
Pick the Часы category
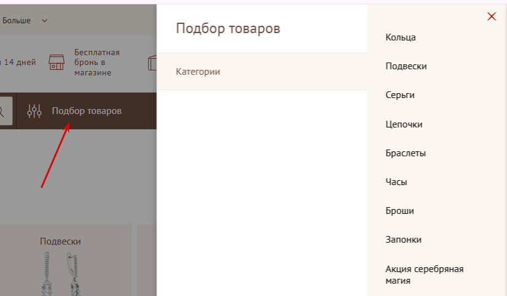pos(396,182)
